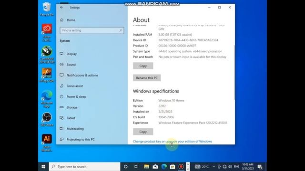The image size is (305, 171).
Task: Click the About page vertical scrollbar
Action: [234, 73]
